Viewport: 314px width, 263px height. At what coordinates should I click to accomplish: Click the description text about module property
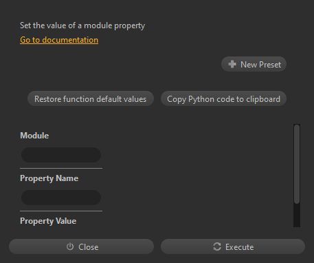click(x=82, y=25)
